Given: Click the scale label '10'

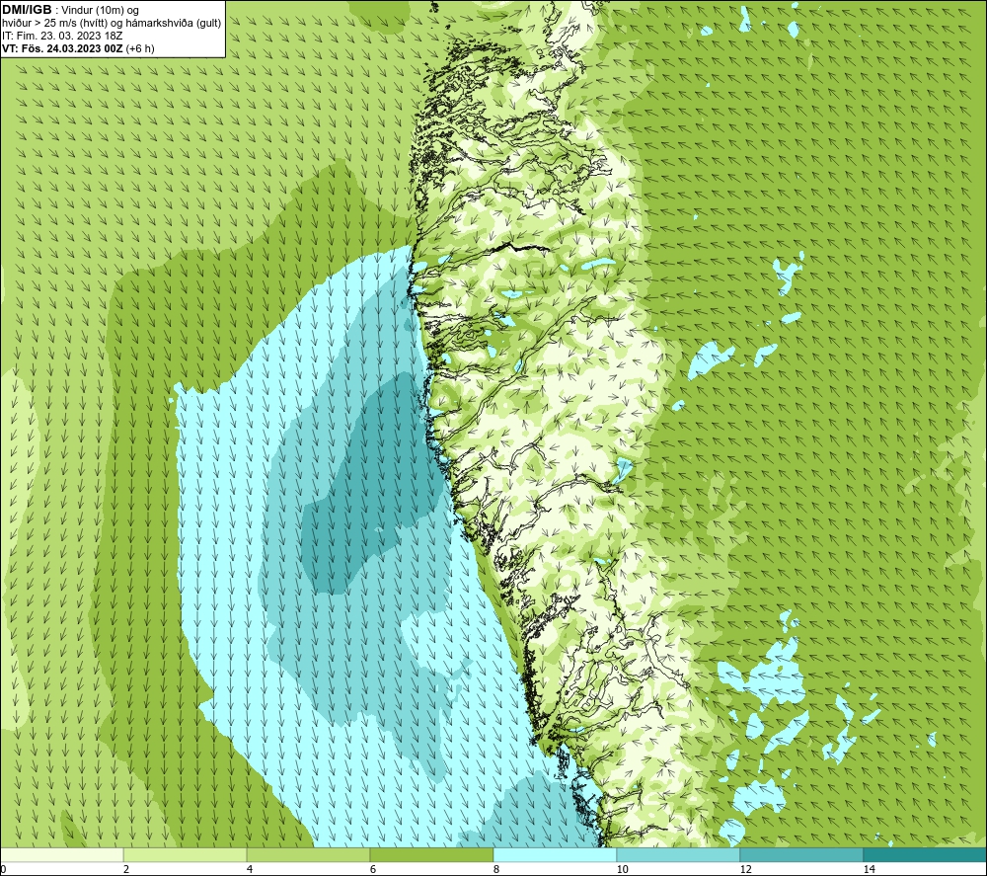Looking at the screenshot, I should (x=623, y=869).
